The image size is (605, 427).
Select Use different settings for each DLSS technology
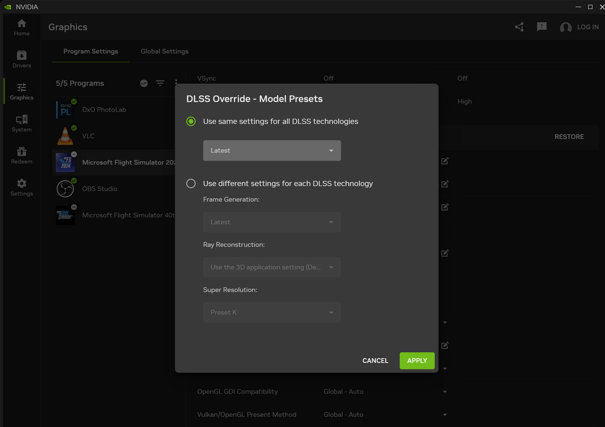tap(191, 183)
